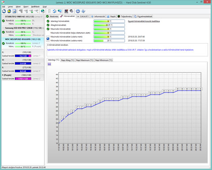Select the Samsung SSD 850 PRO 128GB disk
Image resolution: width=212 pixels, height=170 pixels.
click(x=23, y=31)
